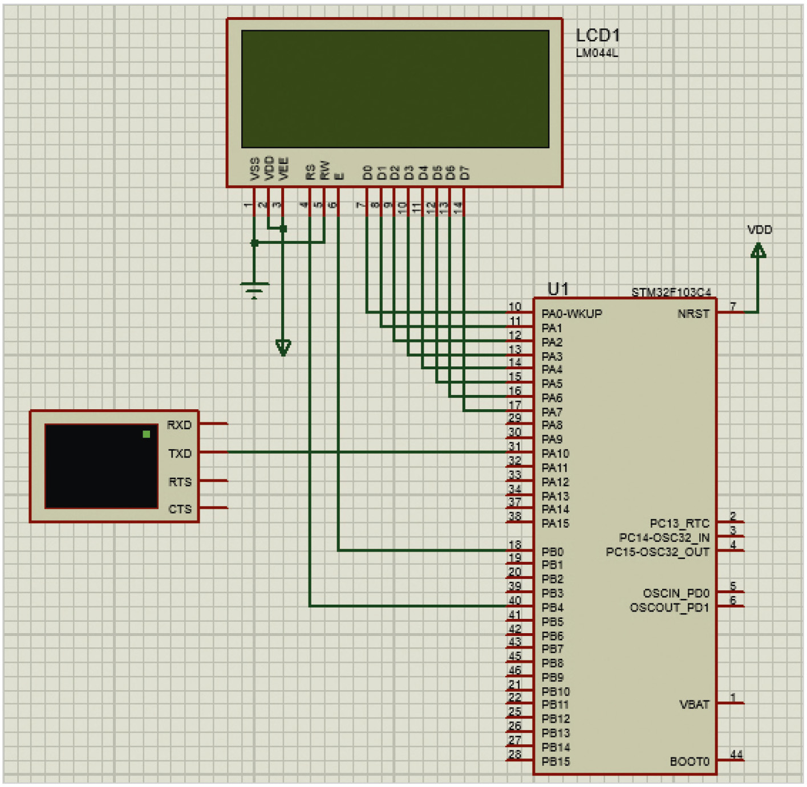The image size is (807, 787).
Task: Click the STM32F103C4 part label
Action: (x=671, y=292)
